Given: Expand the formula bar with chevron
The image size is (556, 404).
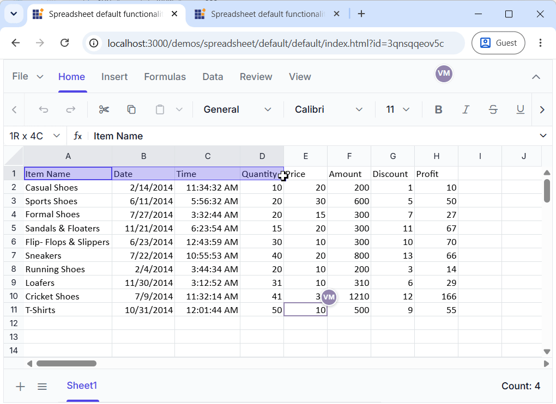Looking at the screenshot, I should tap(543, 136).
